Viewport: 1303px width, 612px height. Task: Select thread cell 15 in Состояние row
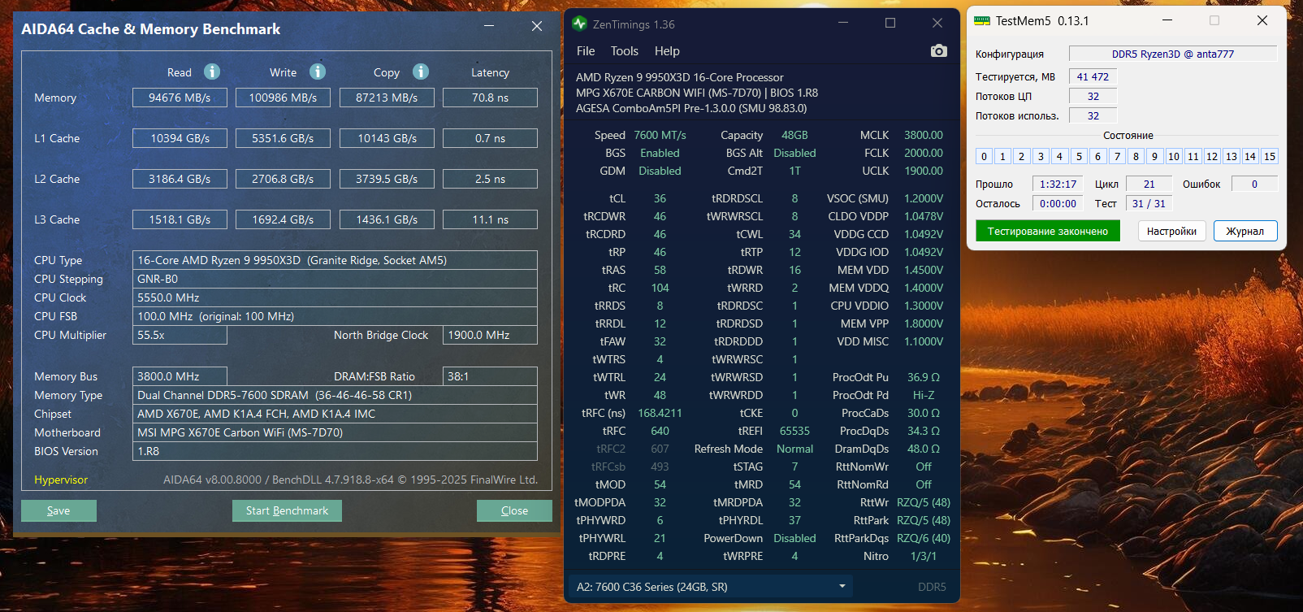pos(1270,156)
